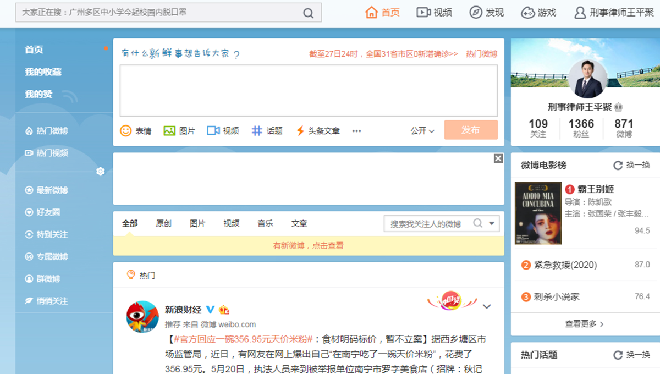660x374 pixels.
Task: Click the 发布 publish button
Action: pos(471,130)
